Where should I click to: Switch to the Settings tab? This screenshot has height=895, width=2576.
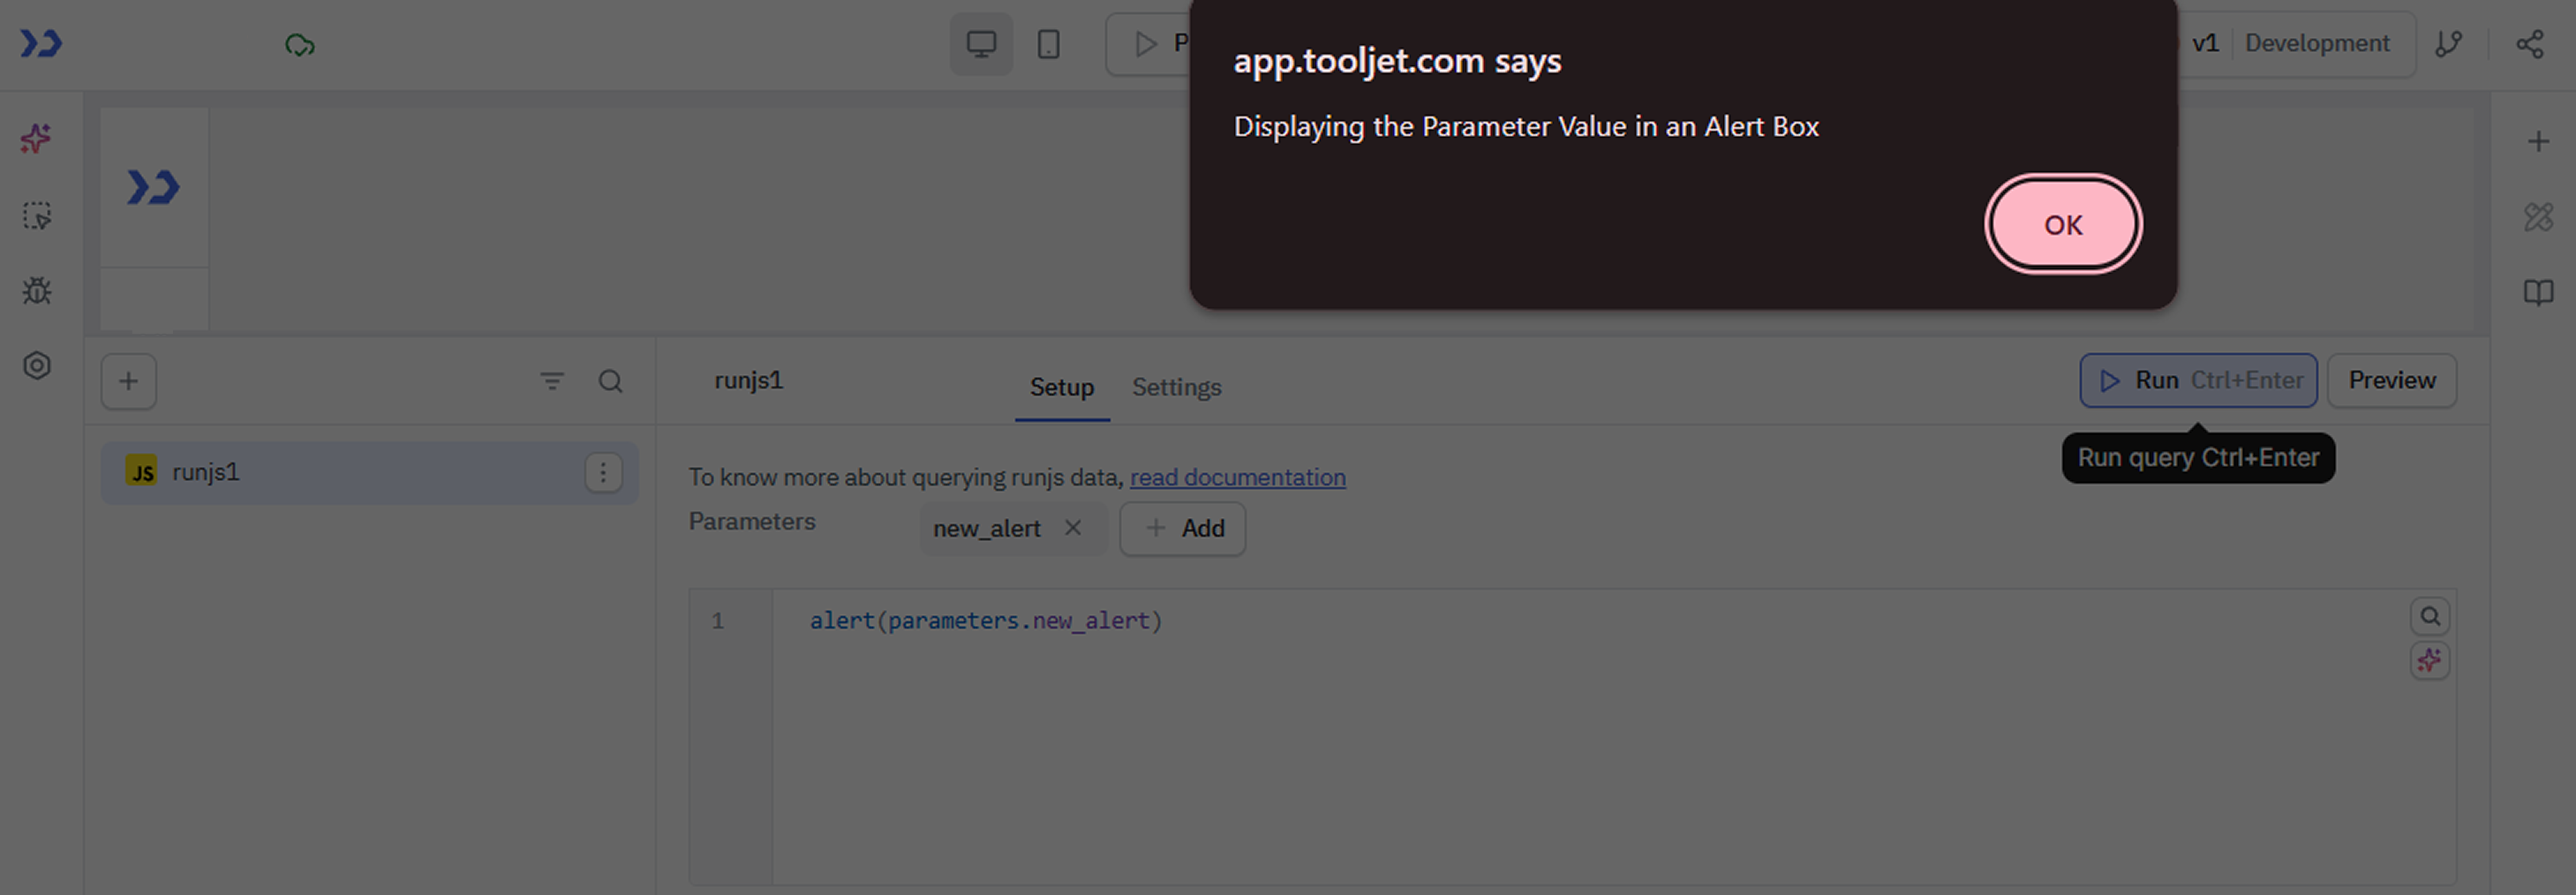[x=1176, y=387]
